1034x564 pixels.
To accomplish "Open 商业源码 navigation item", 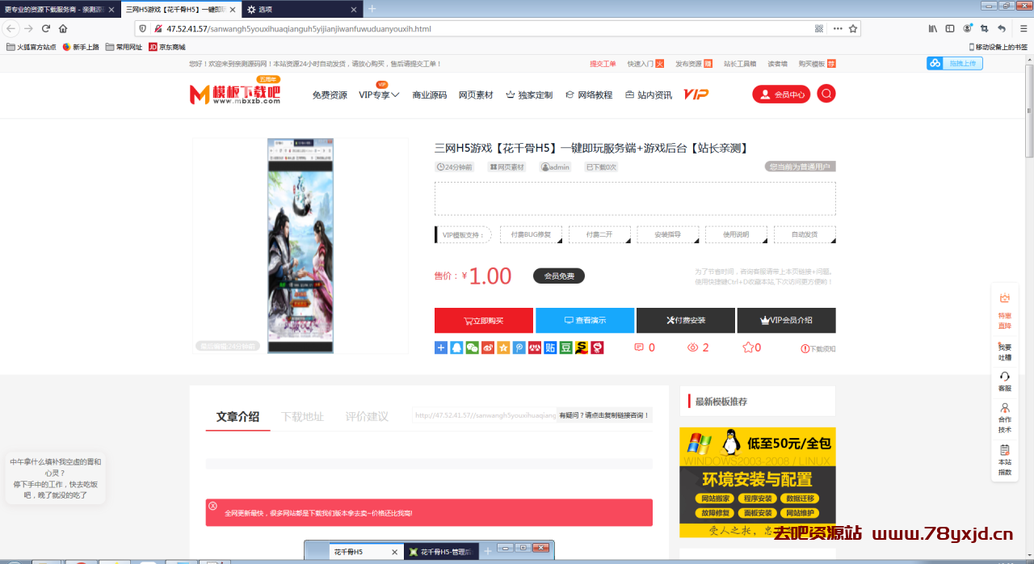I will pyautogui.click(x=429, y=95).
